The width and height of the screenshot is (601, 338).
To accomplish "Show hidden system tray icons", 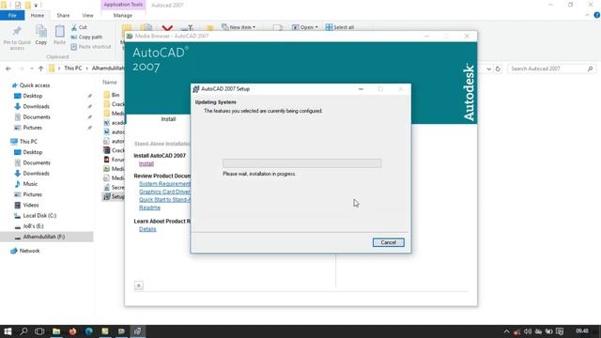I will click(x=507, y=331).
